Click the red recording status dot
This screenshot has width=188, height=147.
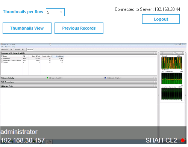coord(183,140)
